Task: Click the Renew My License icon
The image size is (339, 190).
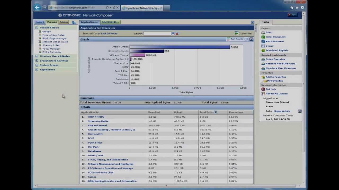Action: (263, 94)
